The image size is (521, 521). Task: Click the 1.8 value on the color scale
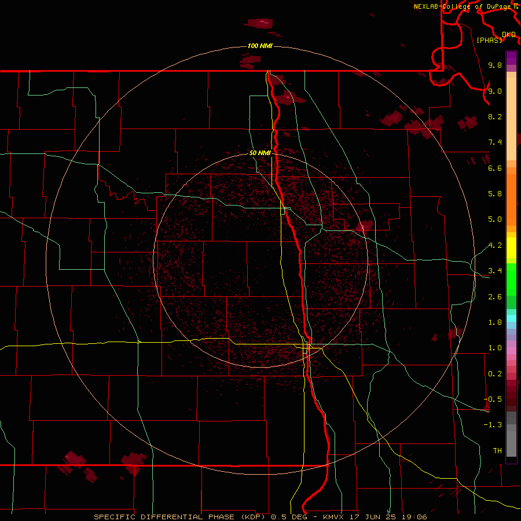point(495,322)
